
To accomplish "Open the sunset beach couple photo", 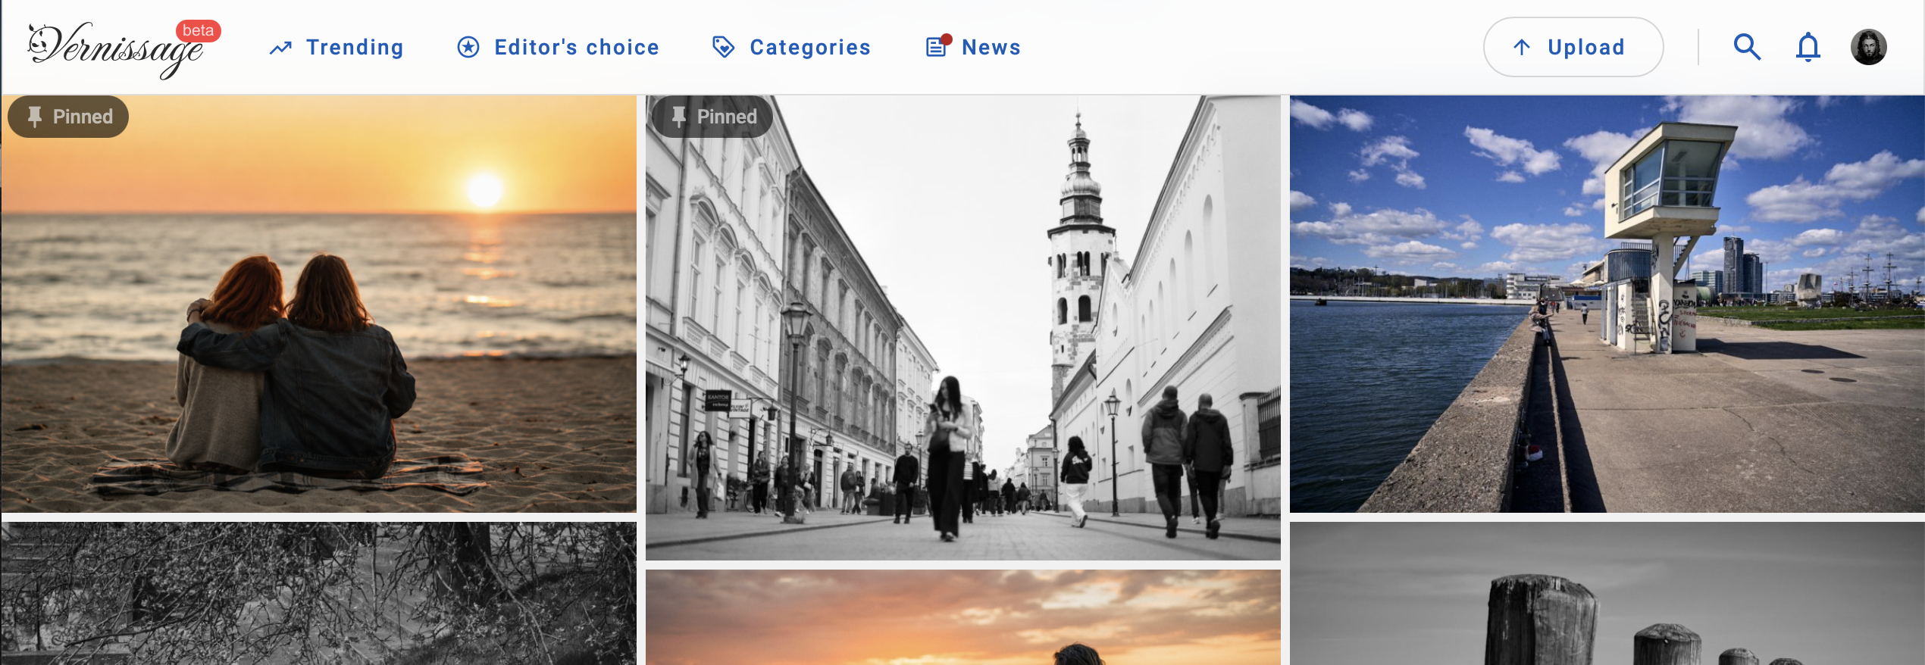I will (x=319, y=304).
